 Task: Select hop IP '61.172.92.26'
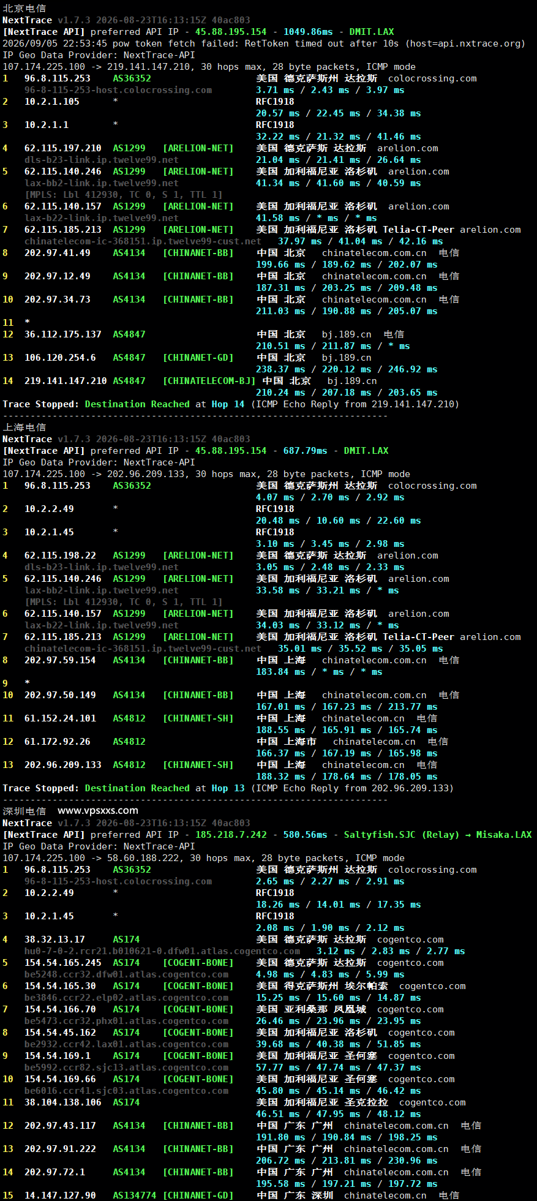point(58,742)
